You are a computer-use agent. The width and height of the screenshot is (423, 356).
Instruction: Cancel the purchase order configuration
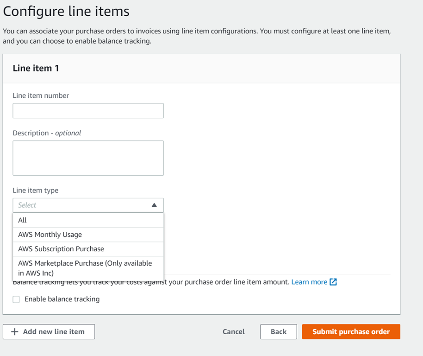[x=234, y=332]
